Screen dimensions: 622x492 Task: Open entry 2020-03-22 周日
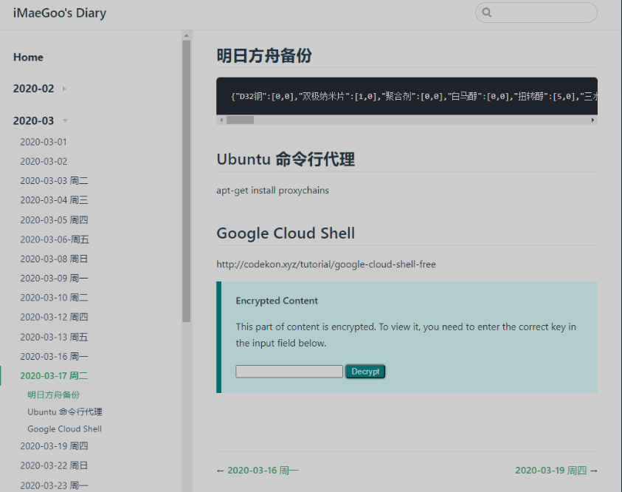pos(54,465)
